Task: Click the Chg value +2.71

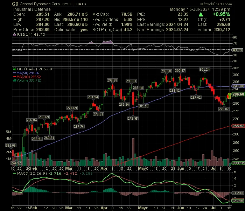Action: pos(225,20)
